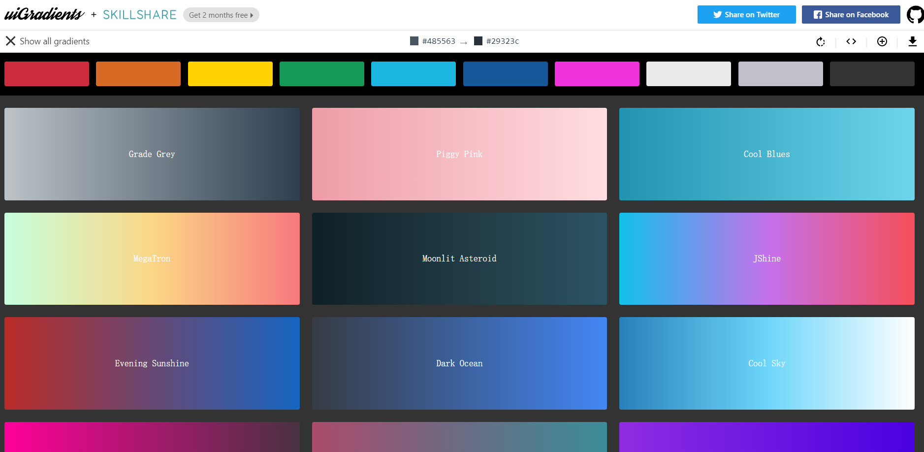Image resolution: width=924 pixels, height=452 pixels.
Task: Open the Skillshare link
Action: (x=140, y=15)
